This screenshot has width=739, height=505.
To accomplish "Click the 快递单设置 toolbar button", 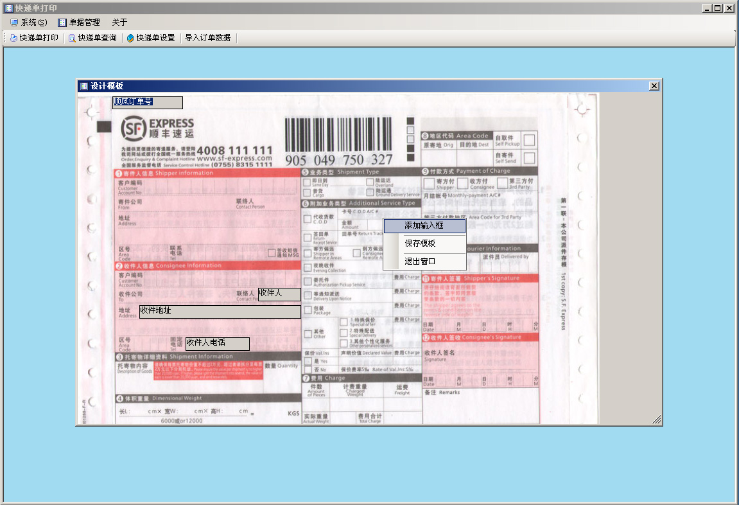I will pyautogui.click(x=152, y=38).
